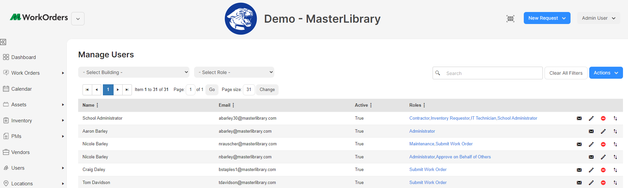Edit nbarley@masterlibrary.com user pencil icon

(x=603, y=157)
